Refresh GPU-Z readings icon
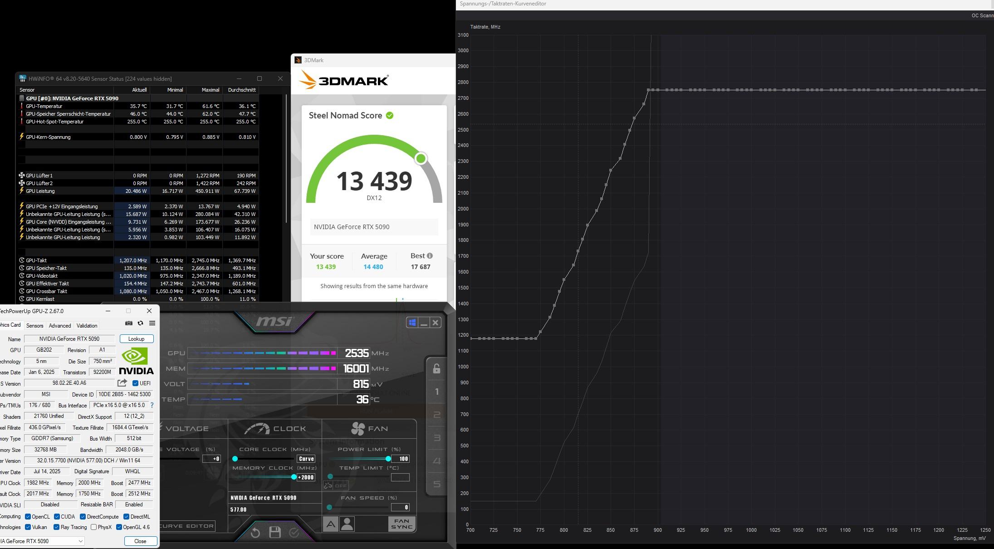Viewport: 994px width, 549px height. click(x=140, y=323)
